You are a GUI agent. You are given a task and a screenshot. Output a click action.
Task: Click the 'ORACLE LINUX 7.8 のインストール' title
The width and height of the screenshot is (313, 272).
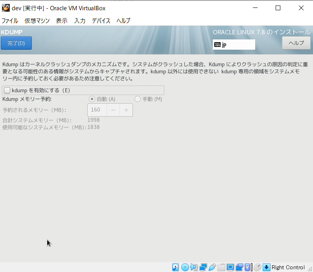(261, 32)
